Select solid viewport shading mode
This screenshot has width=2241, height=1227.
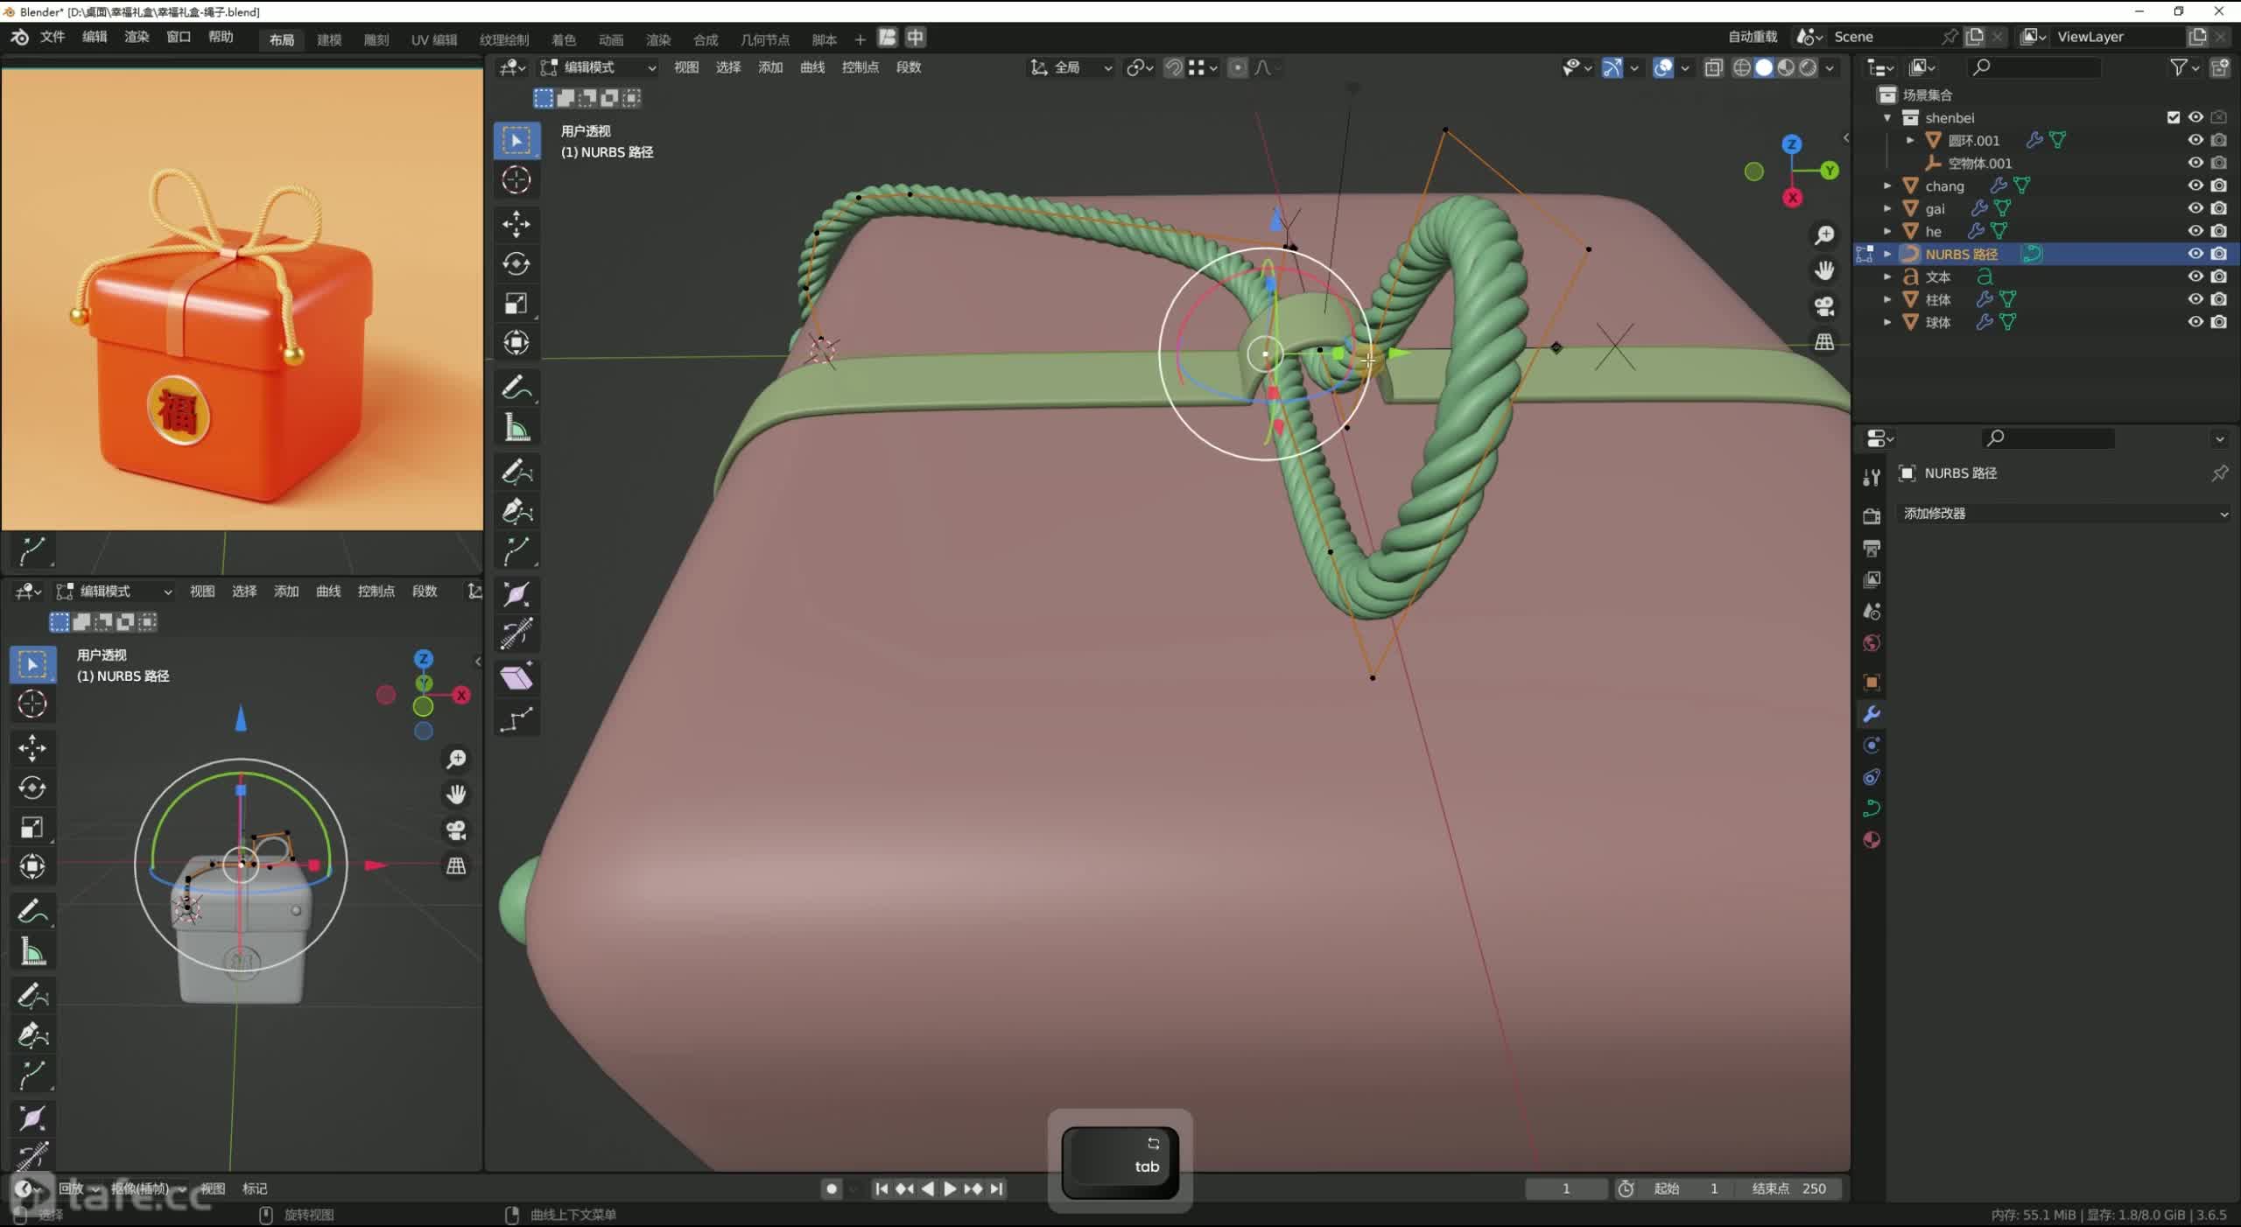1764,67
